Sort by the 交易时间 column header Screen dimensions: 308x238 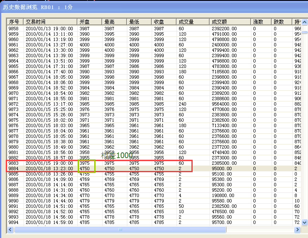50,22
